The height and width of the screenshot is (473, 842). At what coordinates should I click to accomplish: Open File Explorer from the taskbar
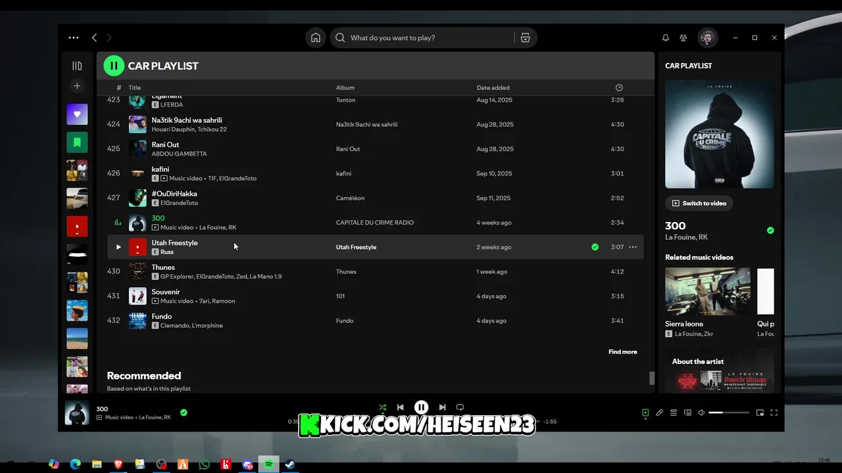[x=97, y=464]
